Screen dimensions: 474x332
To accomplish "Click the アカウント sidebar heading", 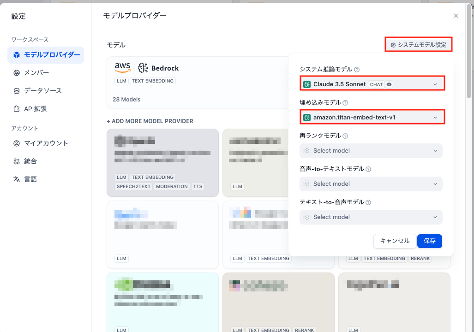I will tap(25, 128).
